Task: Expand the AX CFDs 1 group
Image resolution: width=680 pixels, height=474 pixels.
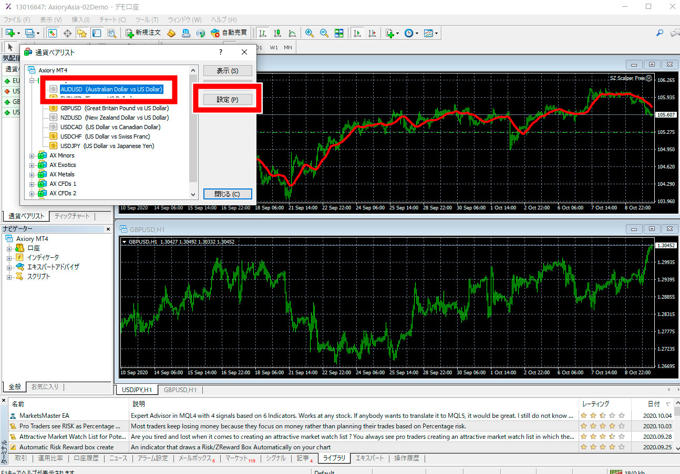Action: point(32,184)
